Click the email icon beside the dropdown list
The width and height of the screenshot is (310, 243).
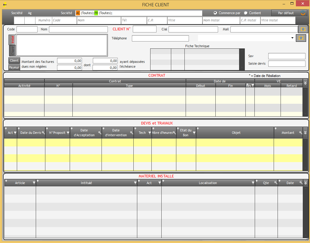pos(301,38)
